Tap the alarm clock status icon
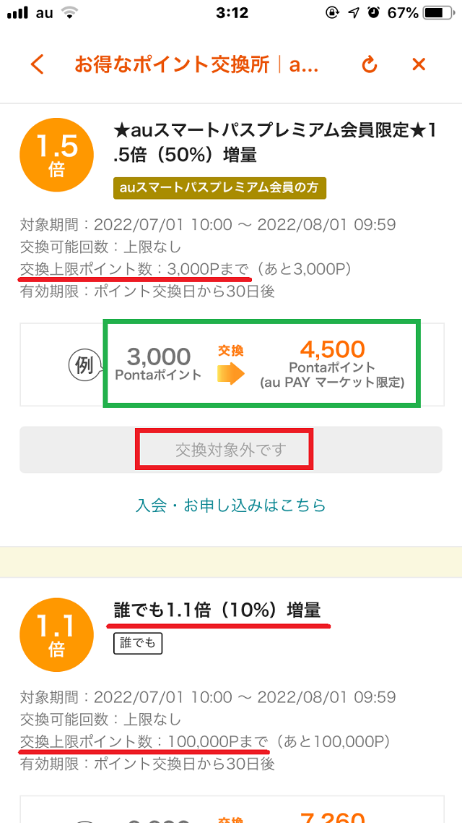 click(373, 13)
